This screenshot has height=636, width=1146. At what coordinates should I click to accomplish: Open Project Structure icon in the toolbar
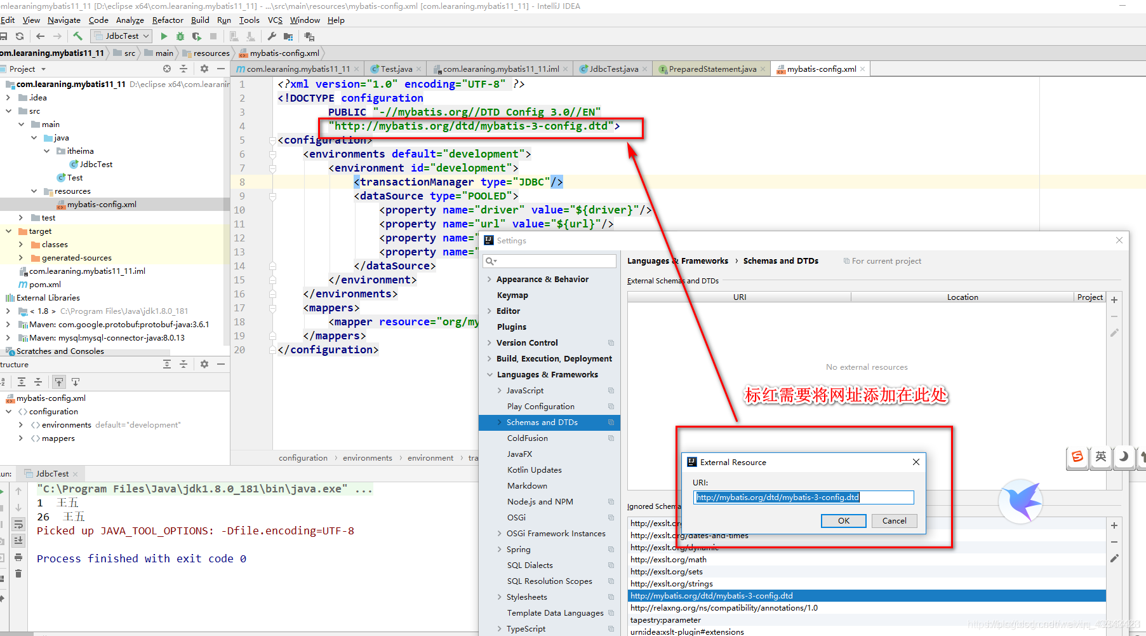coord(288,36)
